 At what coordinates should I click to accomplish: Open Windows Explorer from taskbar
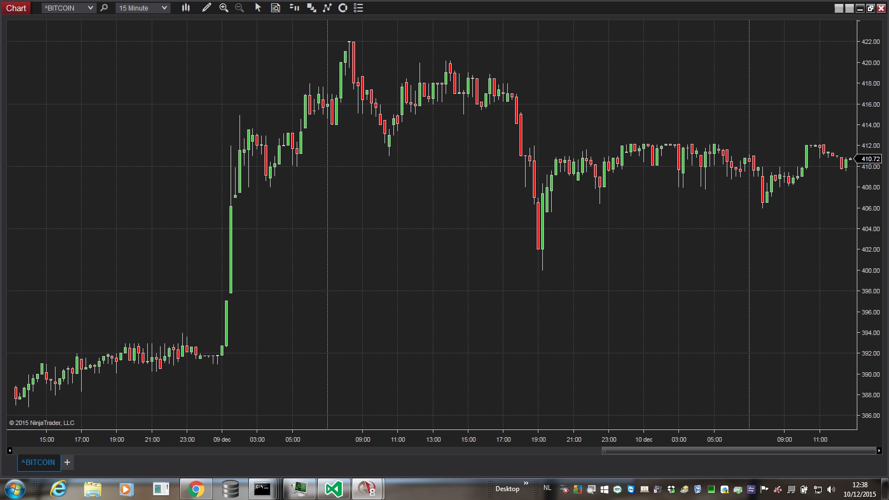coord(93,489)
